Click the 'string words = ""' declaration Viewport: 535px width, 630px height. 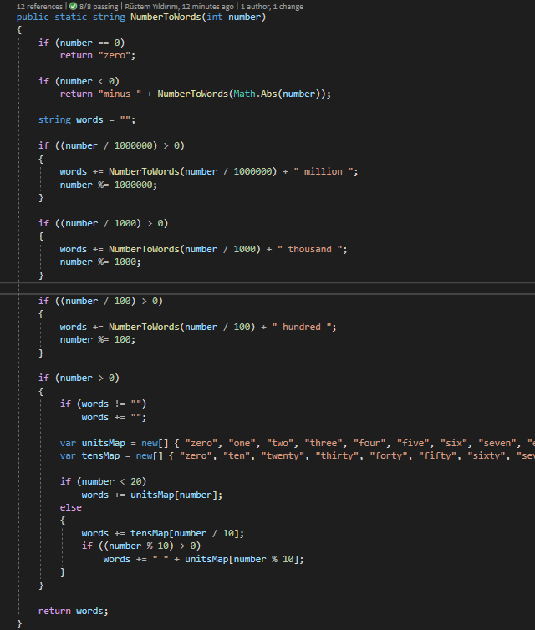(x=87, y=119)
